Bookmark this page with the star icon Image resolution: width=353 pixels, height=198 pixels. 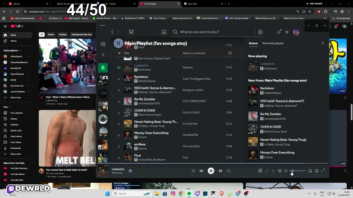pyautogui.click(x=310, y=12)
